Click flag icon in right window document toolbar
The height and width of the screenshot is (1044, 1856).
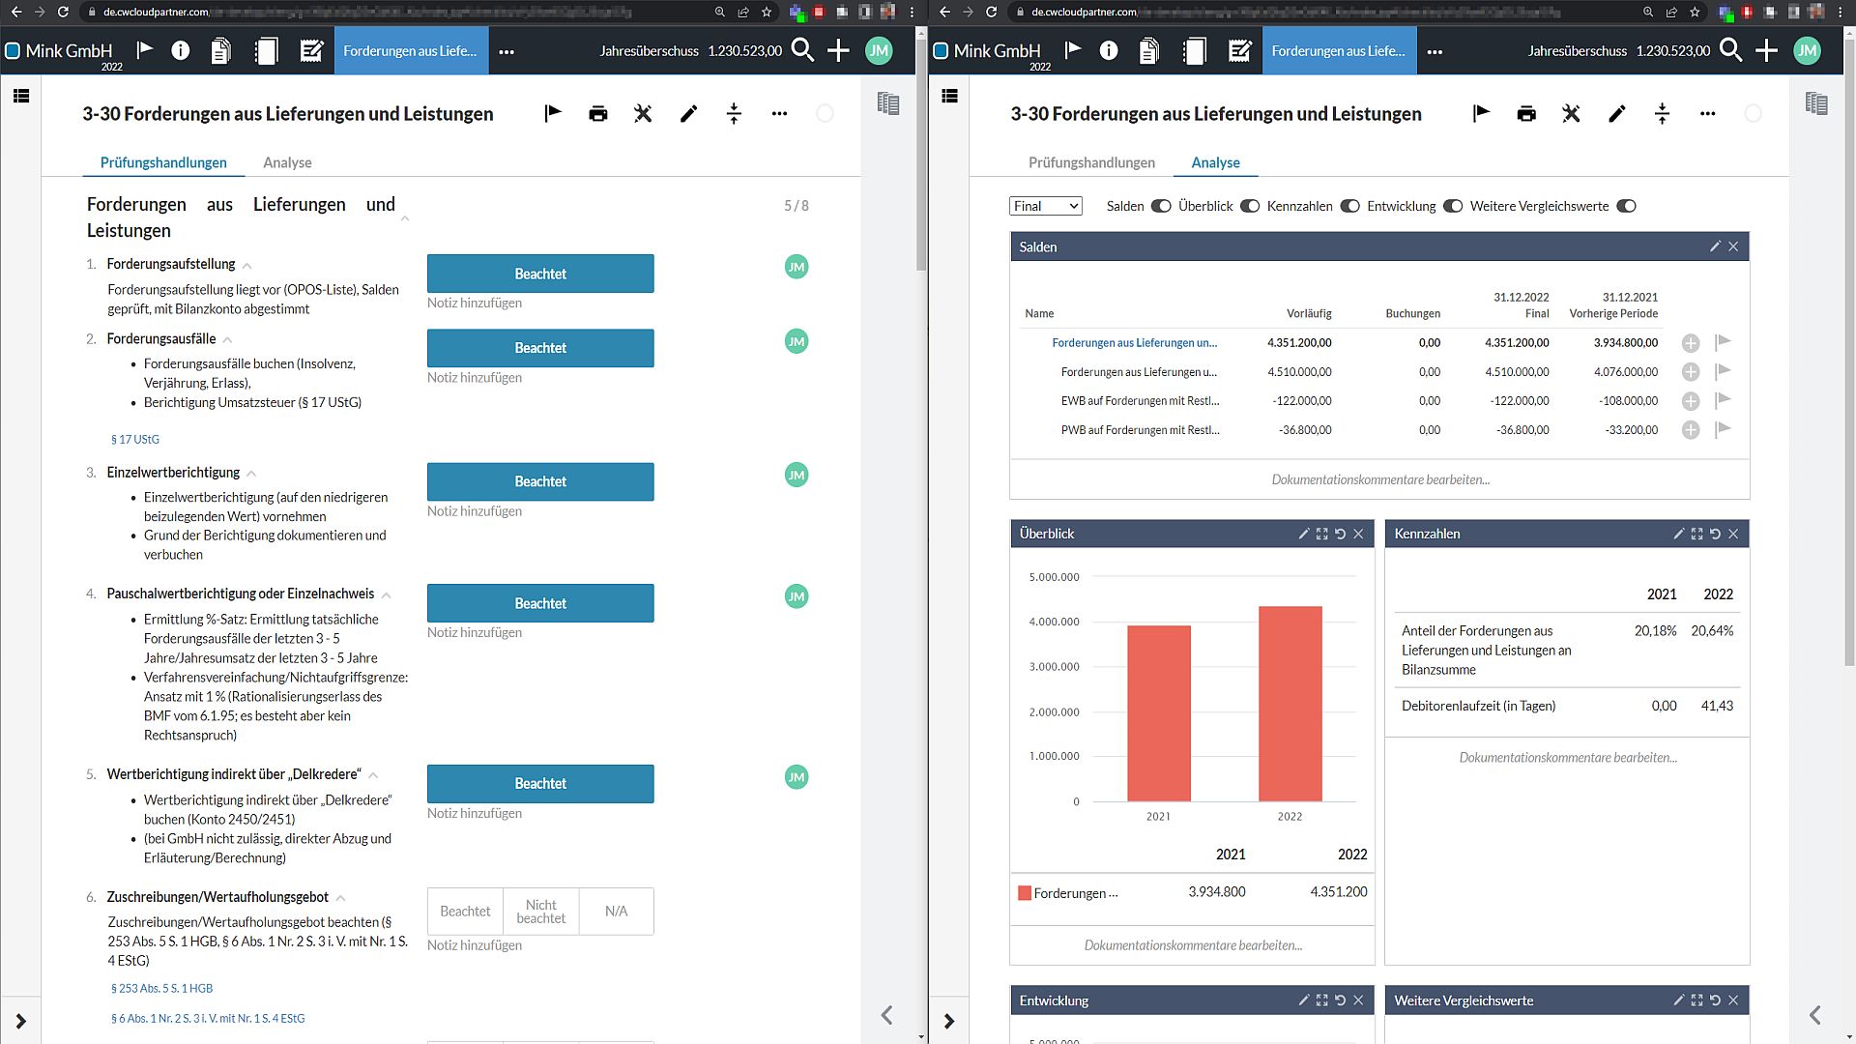1481,114
